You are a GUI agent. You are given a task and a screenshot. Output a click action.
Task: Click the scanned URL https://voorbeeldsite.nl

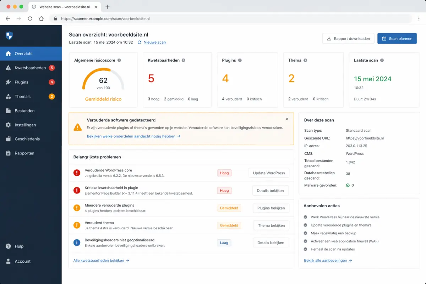[x=365, y=138]
